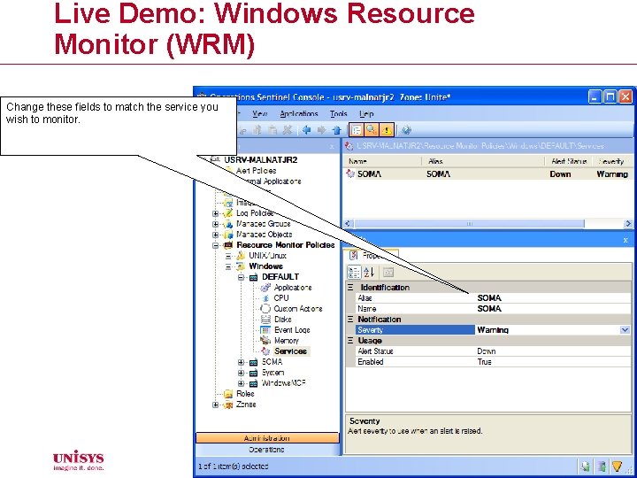Viewport: 637px width, 478px height.
Task: Click the greyed-out delete X toolbar icon
Action: coord(288,130)
